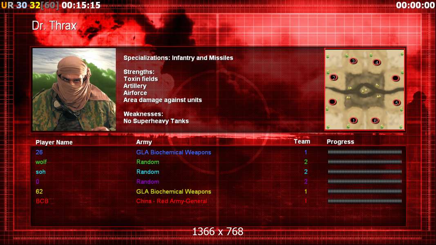Click the progress bar for player 26
The image size is (436, 245).
364,152
